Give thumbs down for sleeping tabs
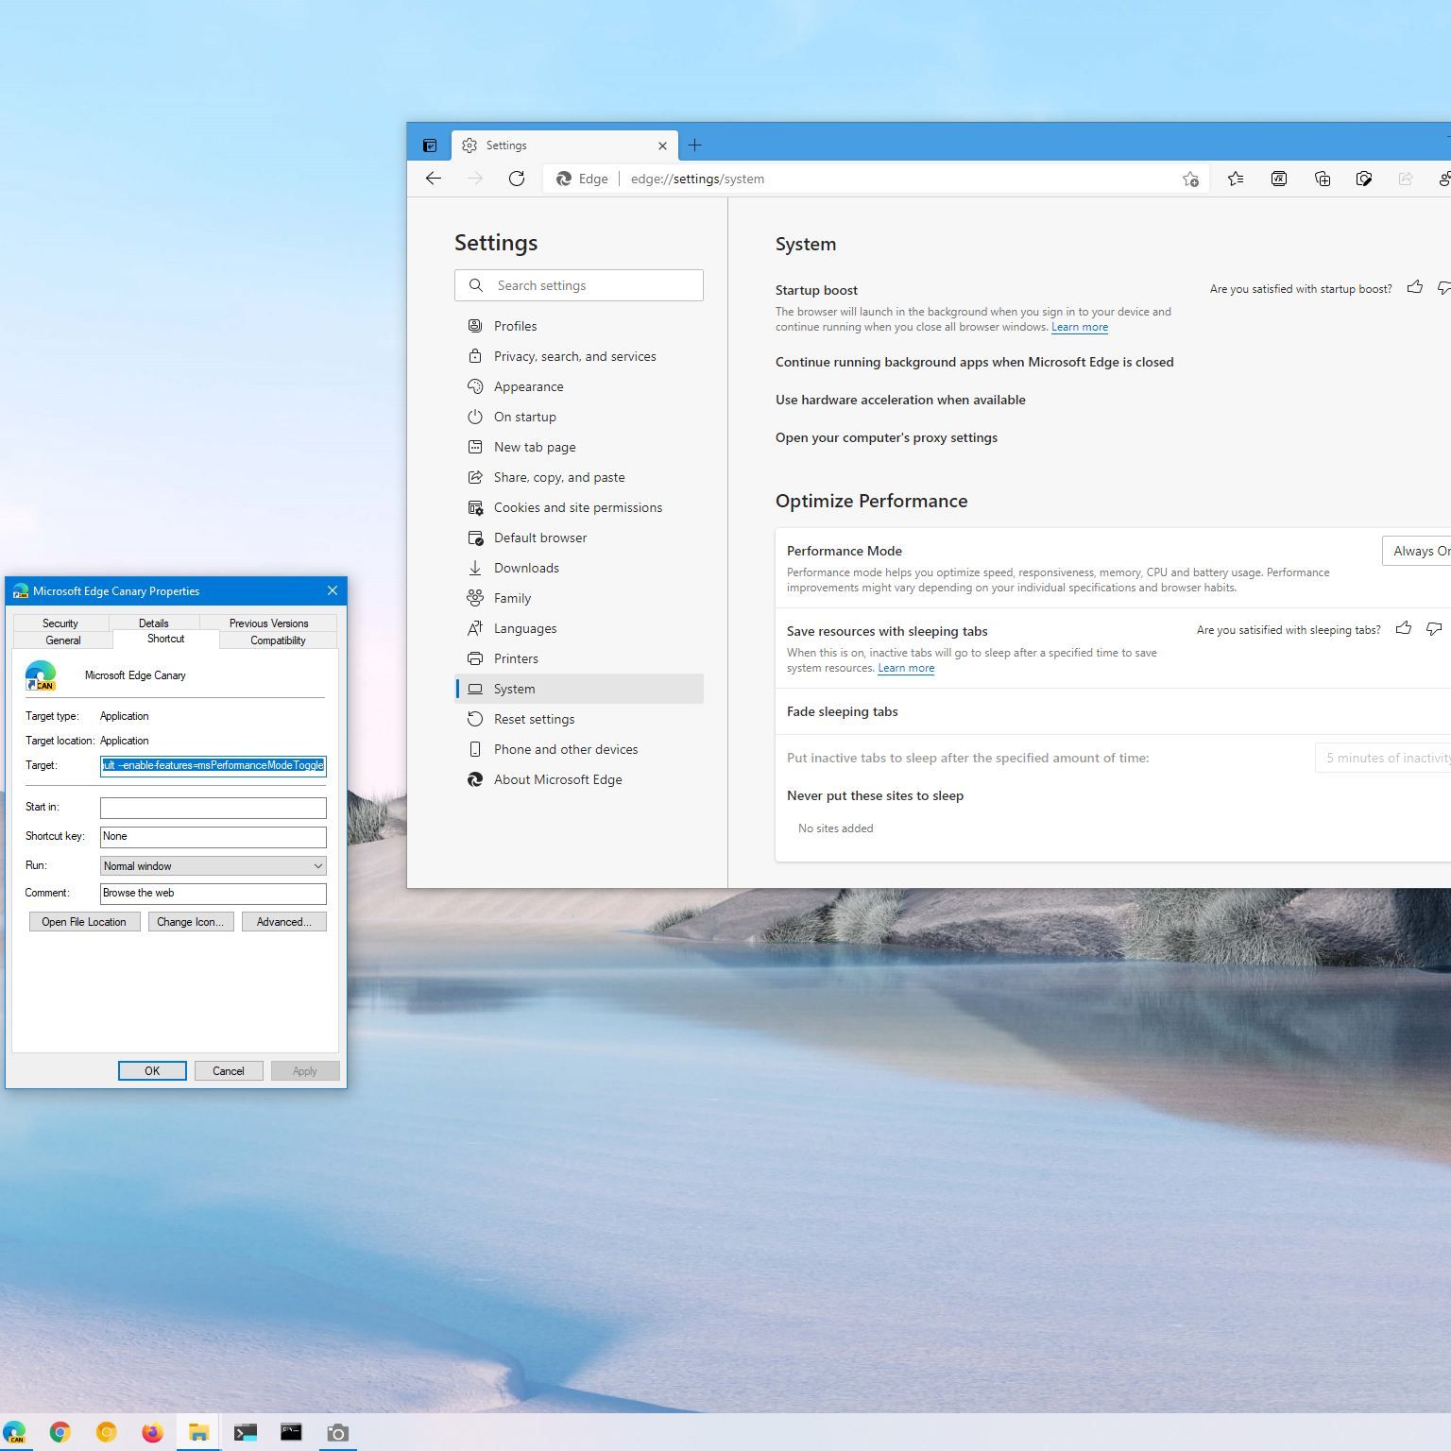The image size is (1451, 1451). pyautogui.click(x=1434, y=629)
